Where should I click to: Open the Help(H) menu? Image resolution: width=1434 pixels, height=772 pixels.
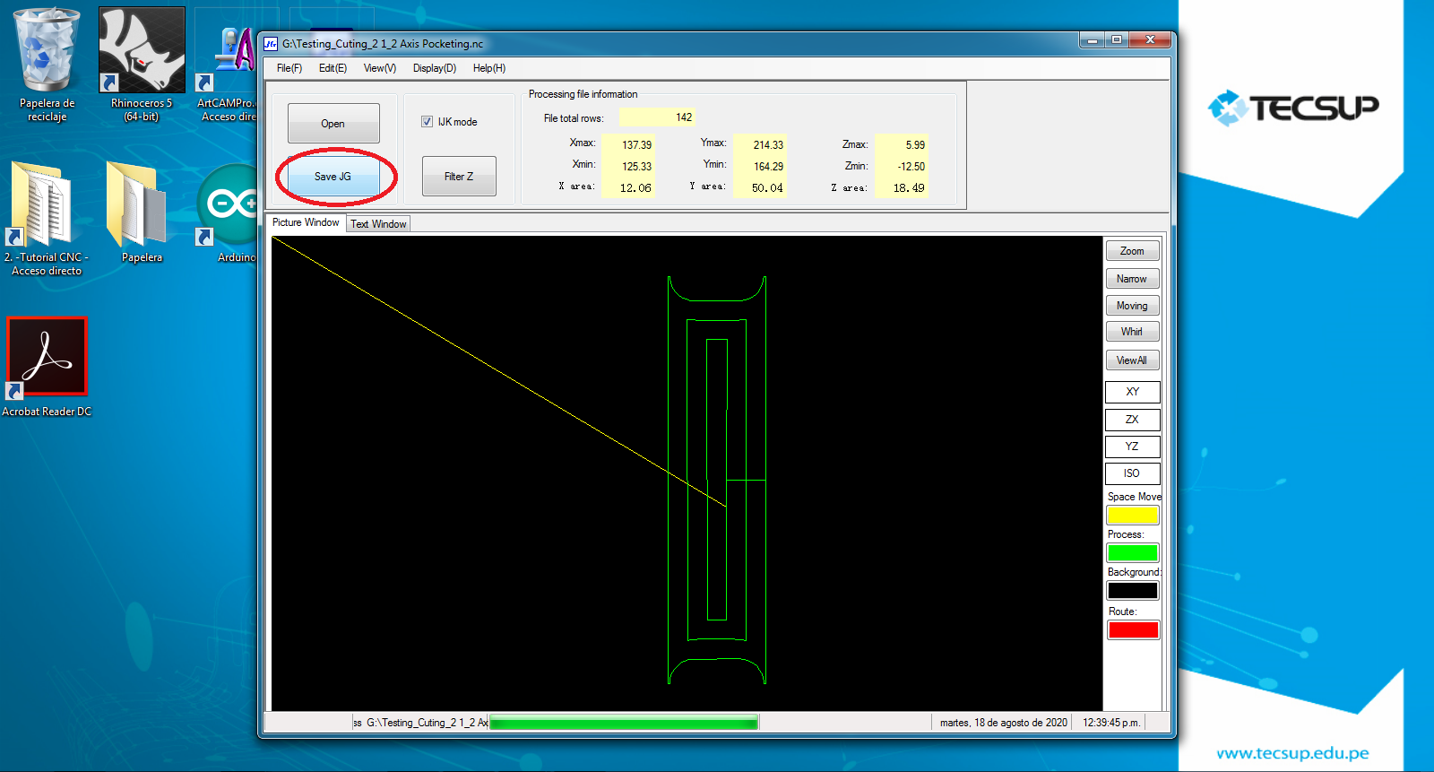coord(489,68)
